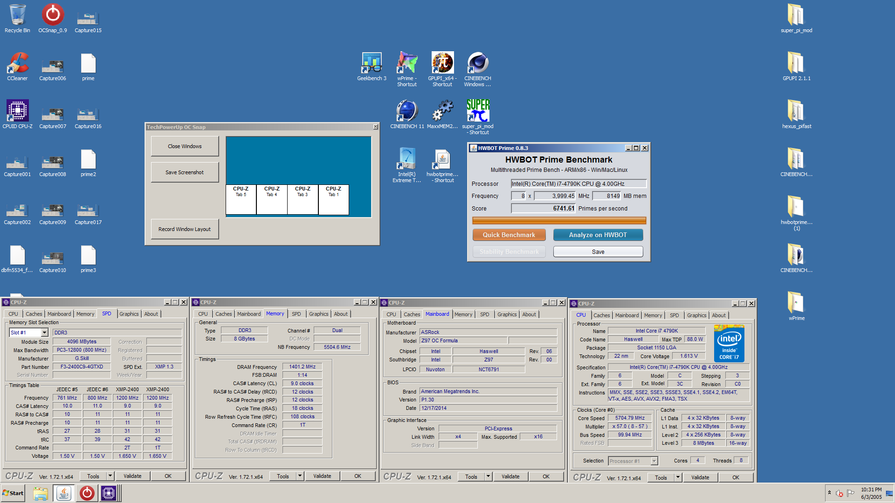This screenshot has height=503, width=895.
Task: Click Validate in SPD CPU-Z window
Action: click(132, 476)
